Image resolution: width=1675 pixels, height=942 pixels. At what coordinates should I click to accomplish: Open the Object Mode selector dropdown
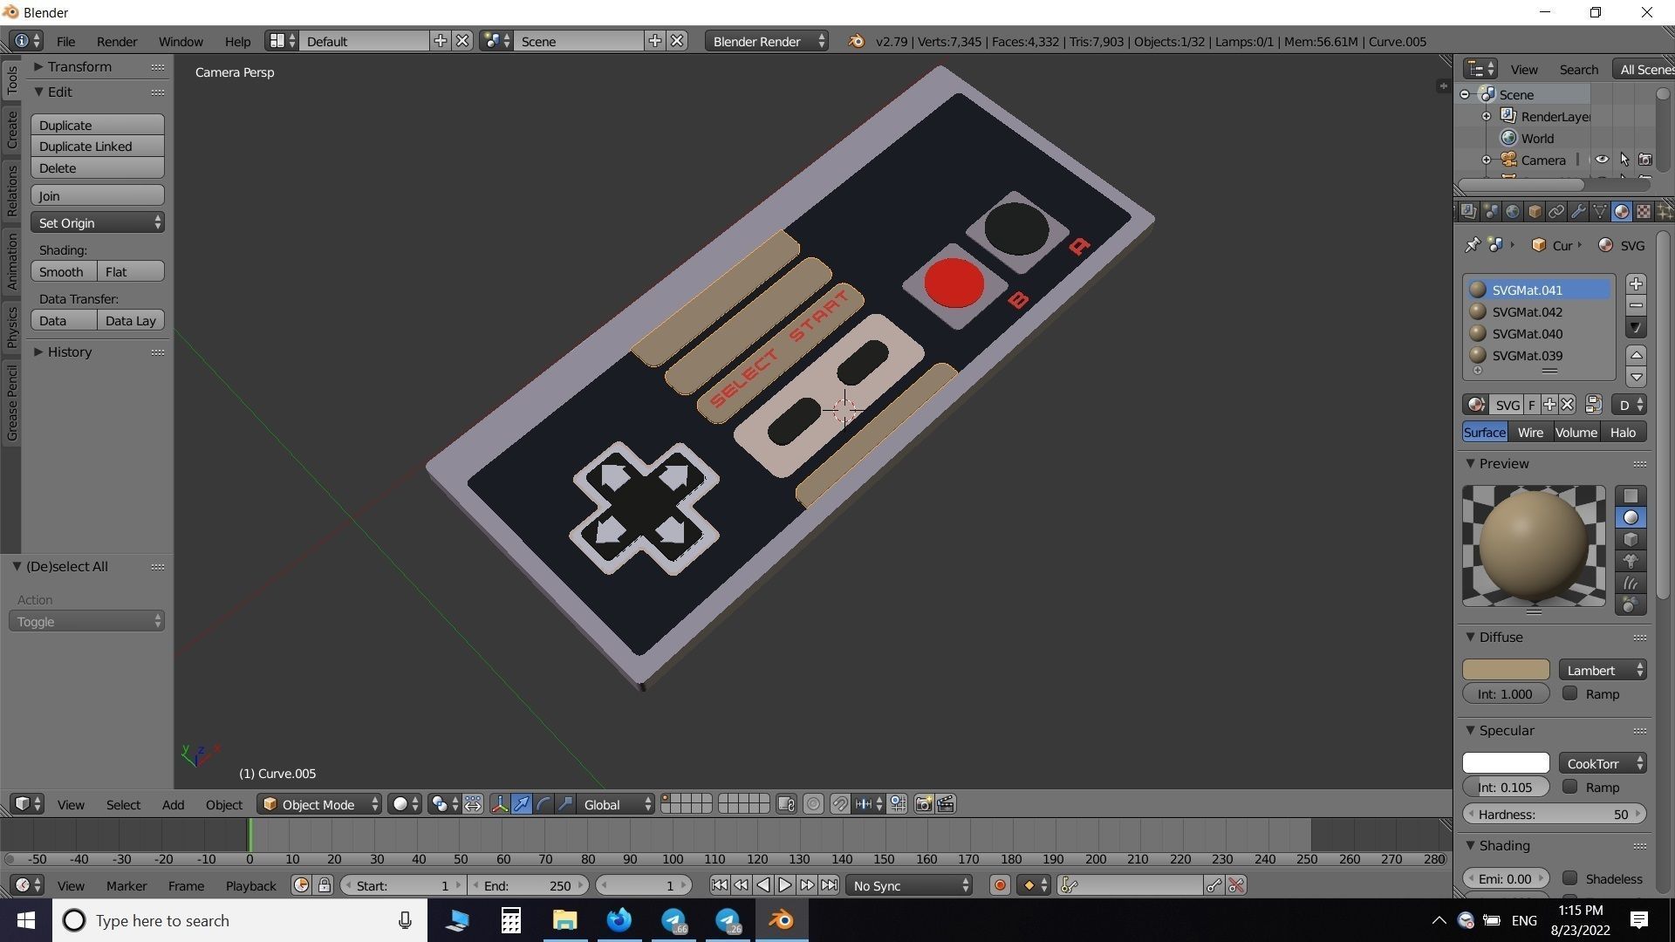320,804
